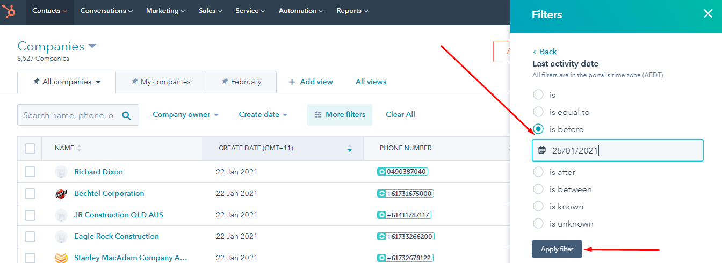The width and height of the screenshot is (722, 263).
Task: Switch to the February tab
Action: coord(241,82)
